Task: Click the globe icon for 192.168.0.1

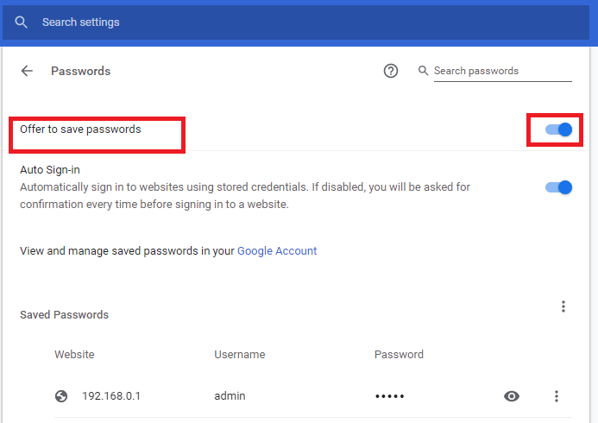Action: click(x=61, y=396)
